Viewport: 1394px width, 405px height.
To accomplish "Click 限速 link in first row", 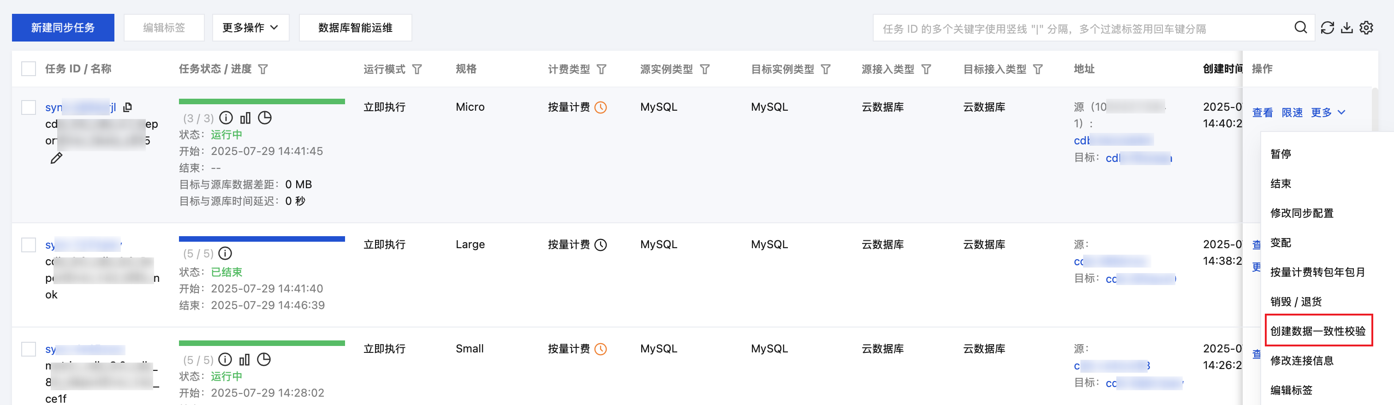I will pos(1292,113).
